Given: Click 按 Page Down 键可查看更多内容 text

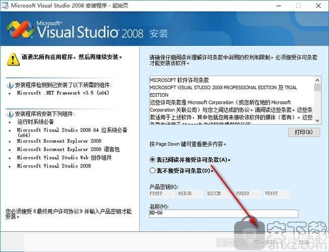Looking at the screenshot, I should (x=188, y=144).
